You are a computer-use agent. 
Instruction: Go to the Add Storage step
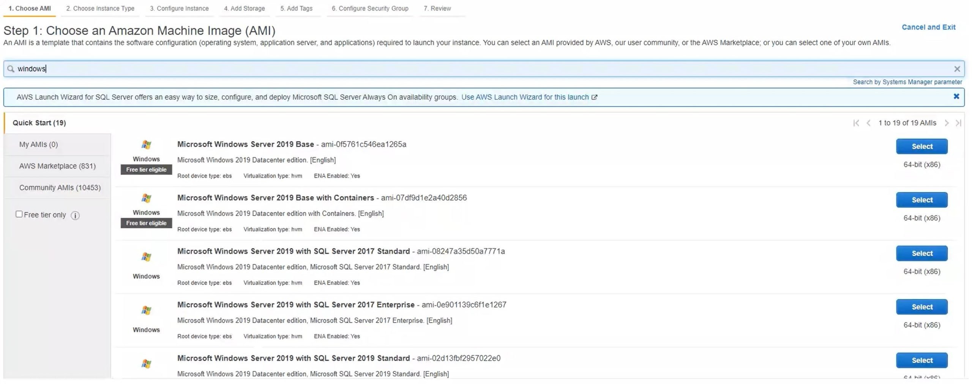[244, 8]
